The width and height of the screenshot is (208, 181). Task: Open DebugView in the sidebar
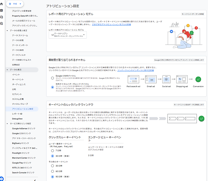coord(17,119)
